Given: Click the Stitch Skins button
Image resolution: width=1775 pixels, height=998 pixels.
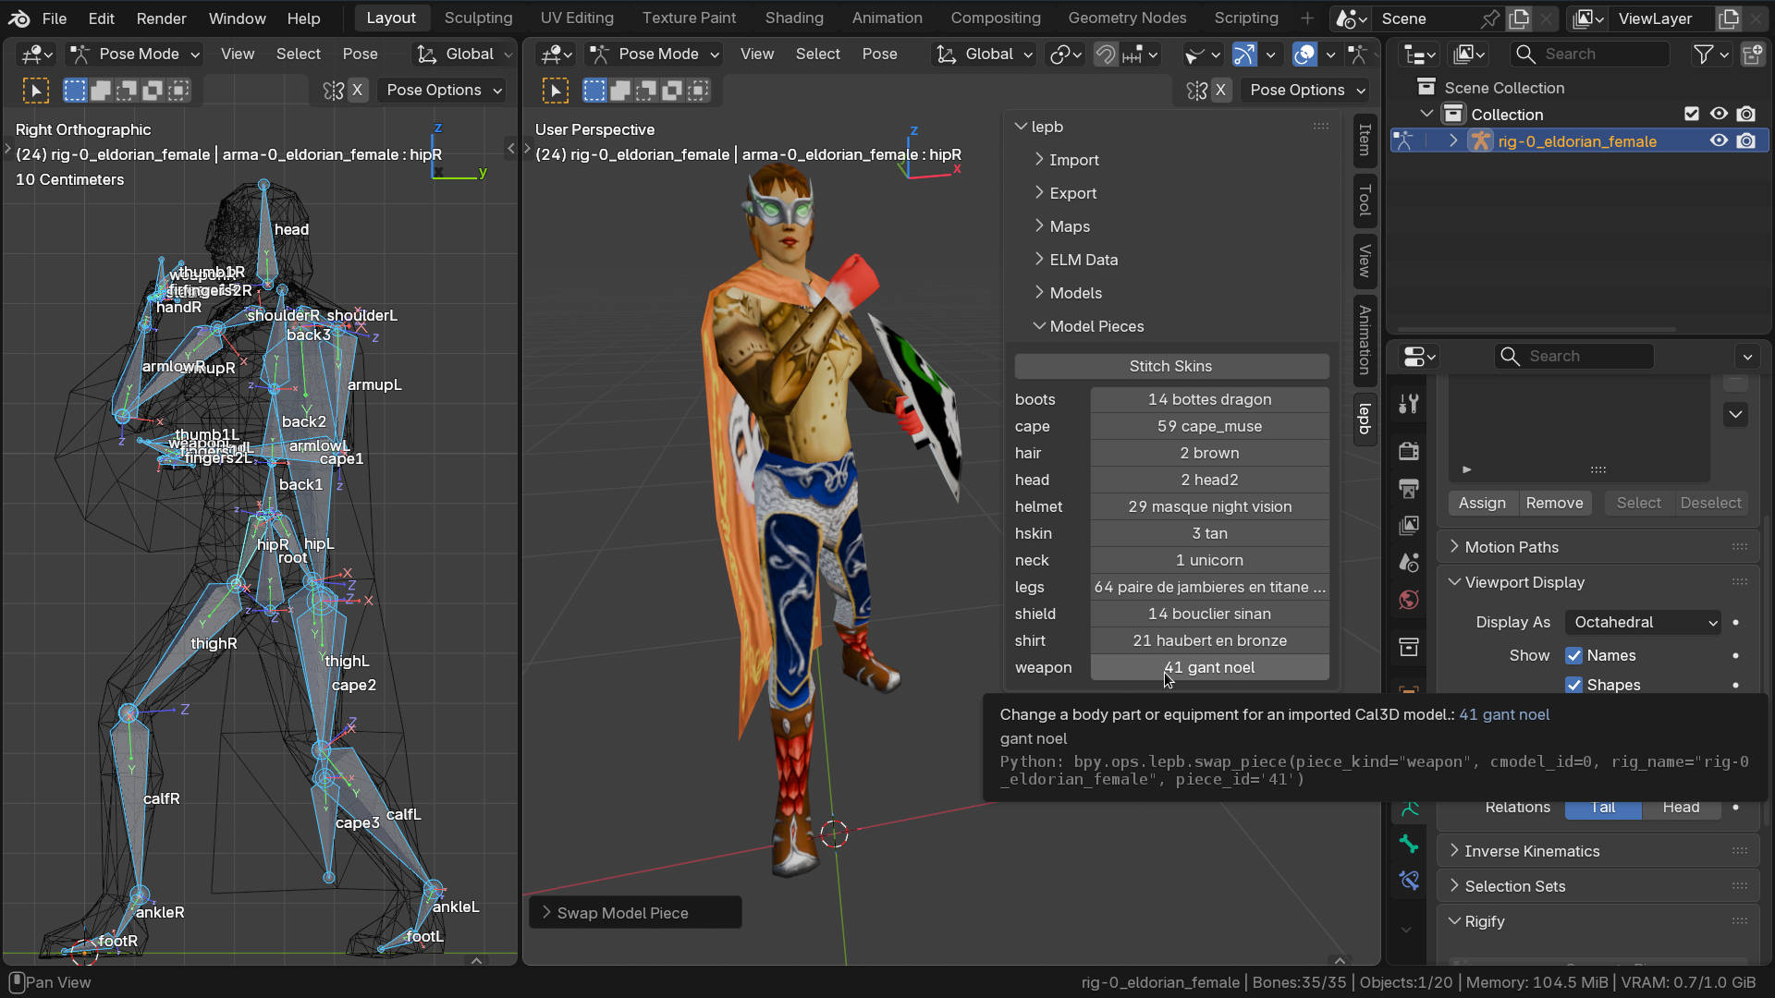Looking at the screenshot, I should tap(1170, 366).
